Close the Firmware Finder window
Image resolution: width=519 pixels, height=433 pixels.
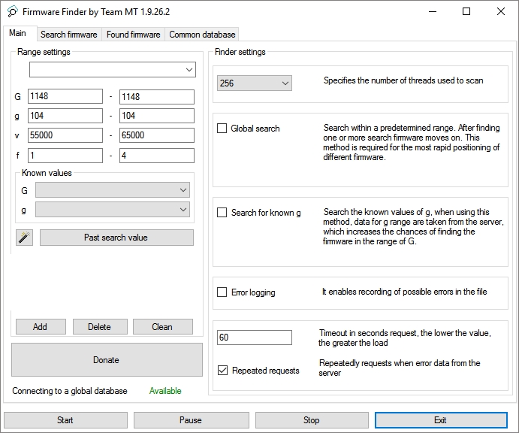click(501, 11)
